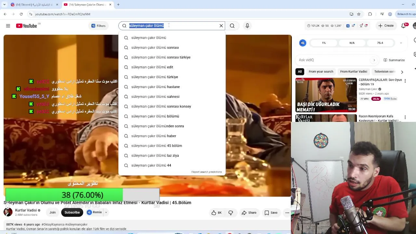
Task: Bookmark this page with the star
Action: pyautogui.click(x=359, y=14)
